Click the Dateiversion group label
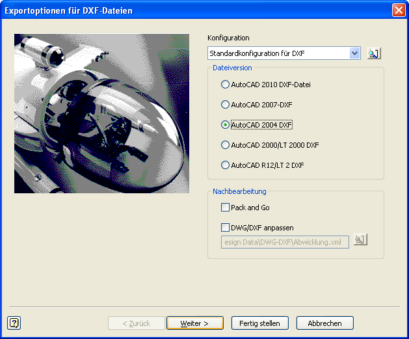This screenshot has height=339, width=409. pyautogui.click(x=232, y=68)
